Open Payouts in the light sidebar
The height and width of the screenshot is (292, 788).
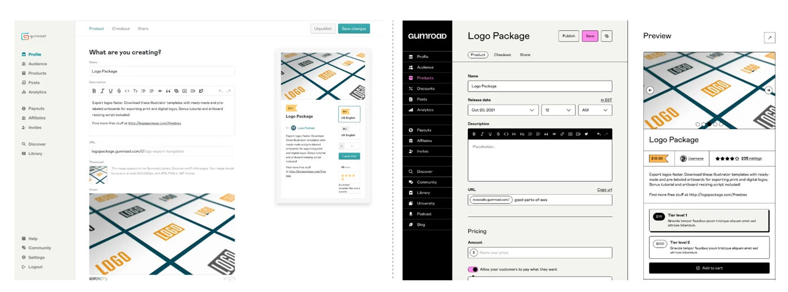[33, 108]
